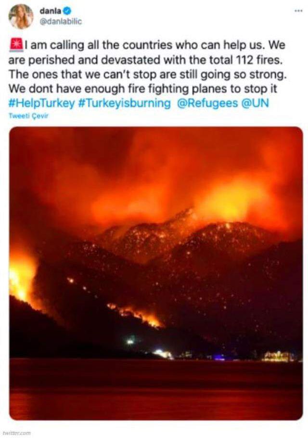Screen dimensions: 308x438
Task: Open danla's profile avatar picture
Action: click(x=21, y=16)
